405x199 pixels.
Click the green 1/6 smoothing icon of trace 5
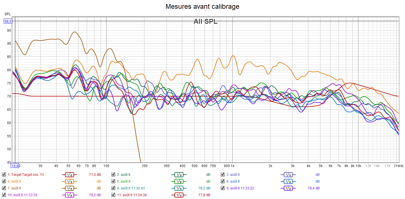(x=179, y=181)
